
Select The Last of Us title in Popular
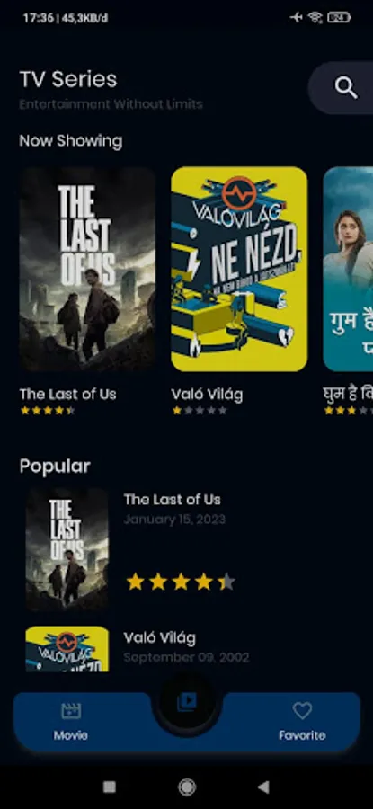coord(173,500)
